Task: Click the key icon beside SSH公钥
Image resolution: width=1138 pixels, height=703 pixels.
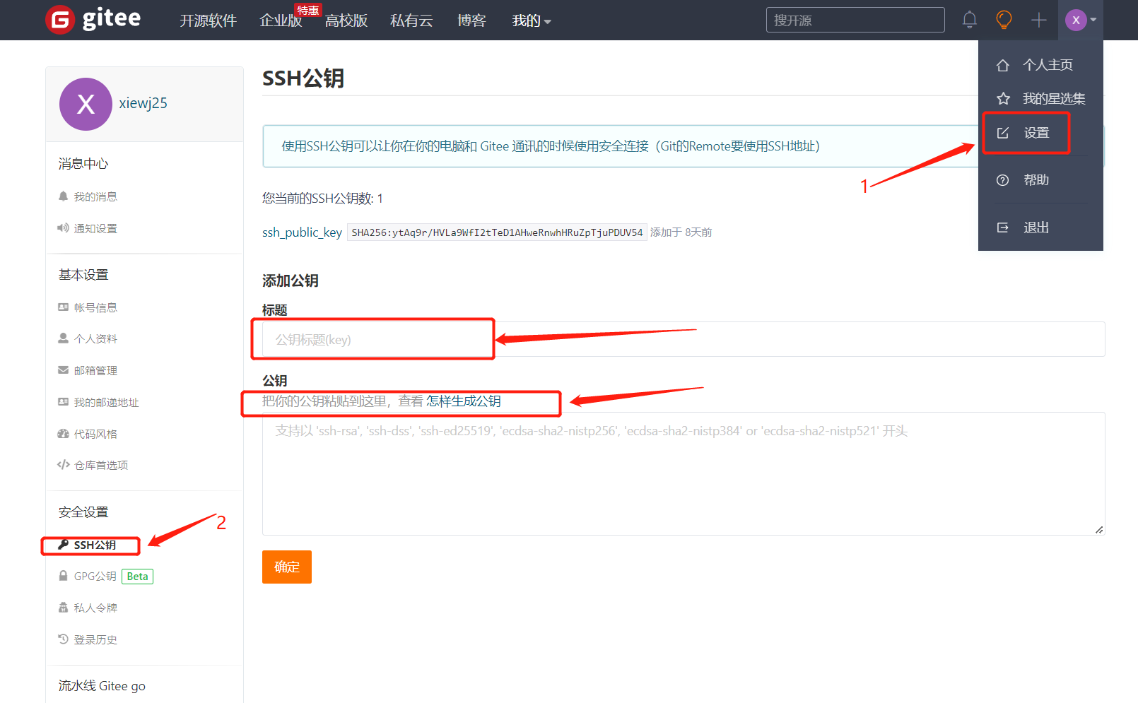Action: (64, 545)
